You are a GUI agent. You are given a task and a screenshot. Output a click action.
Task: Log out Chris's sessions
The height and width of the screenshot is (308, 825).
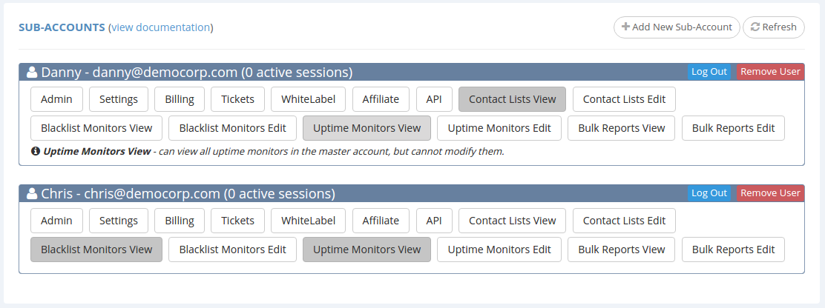tap(709, 193)
